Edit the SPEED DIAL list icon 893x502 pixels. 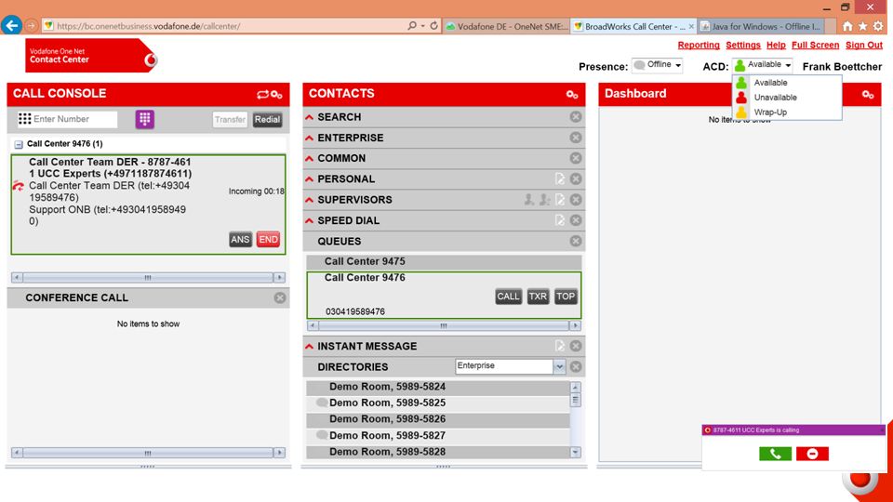560,220
